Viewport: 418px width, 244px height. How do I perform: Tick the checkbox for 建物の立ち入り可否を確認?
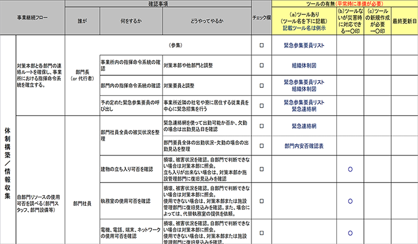(262, 169)
